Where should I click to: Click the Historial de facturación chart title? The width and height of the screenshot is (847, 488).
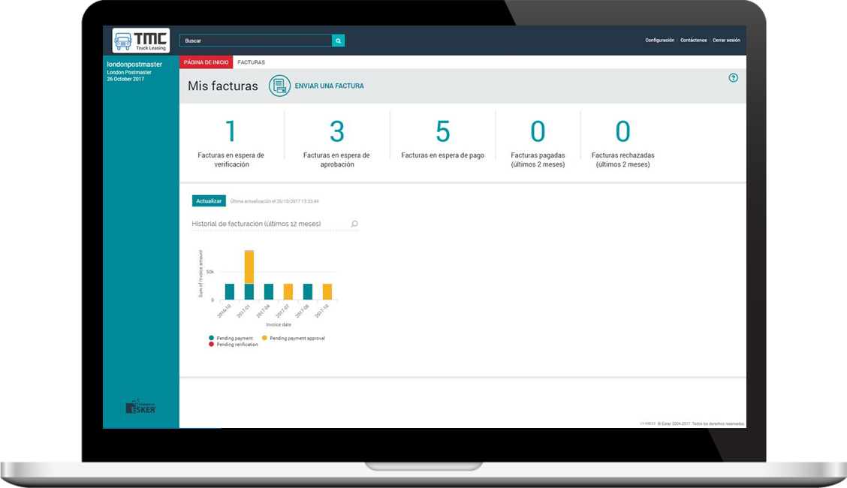pos(256,224)
